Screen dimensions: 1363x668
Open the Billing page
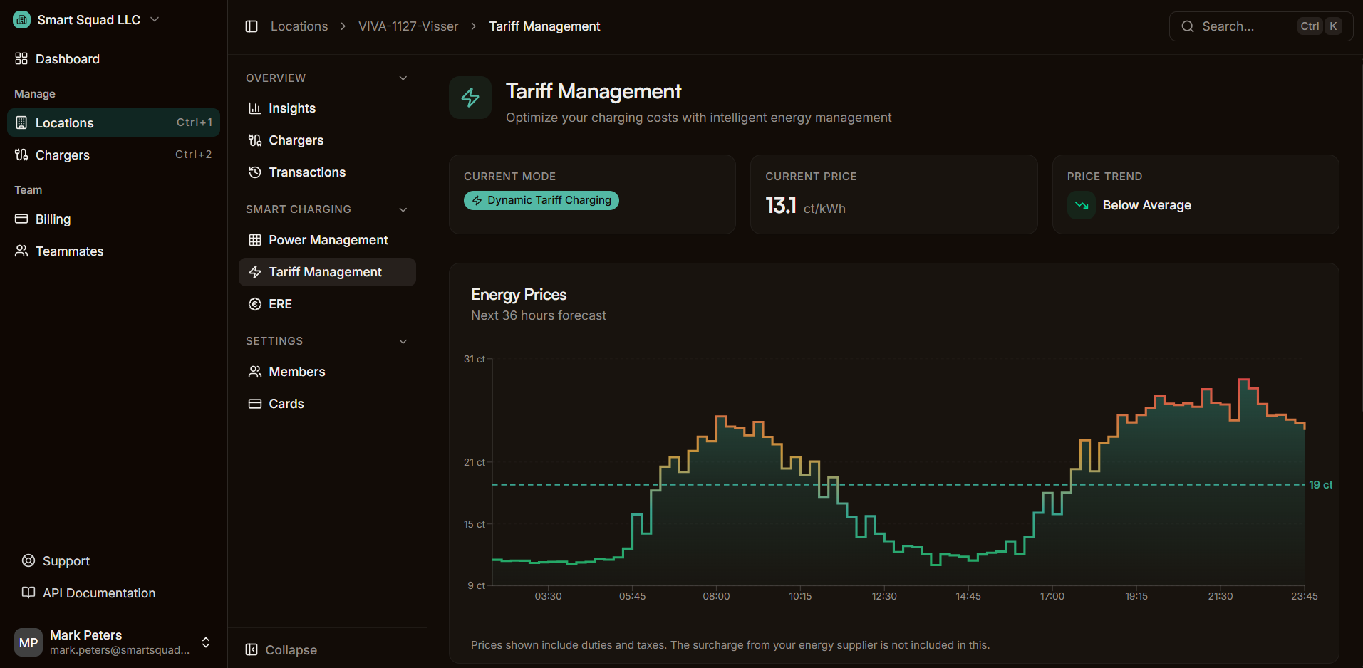click(x=114, y=219)
